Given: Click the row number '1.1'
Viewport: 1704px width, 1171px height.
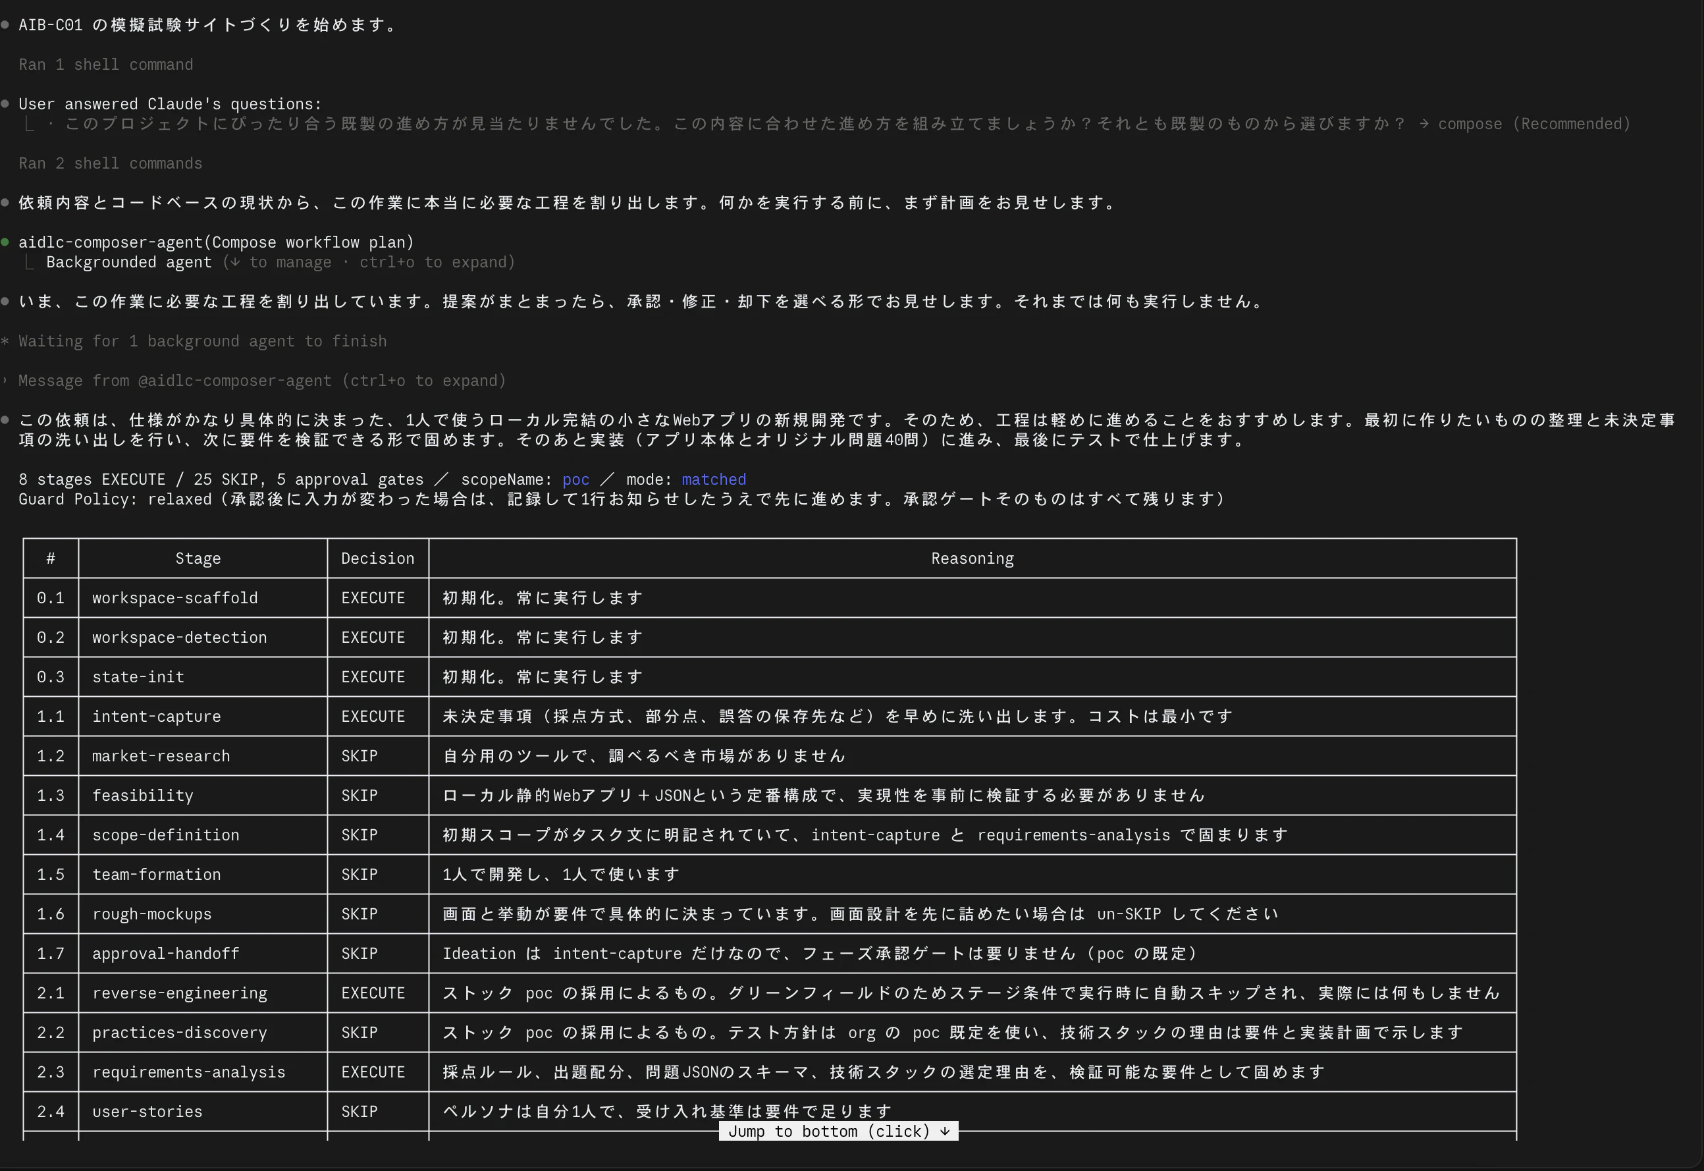Looking at the screenshot, I should coord(51,716).
